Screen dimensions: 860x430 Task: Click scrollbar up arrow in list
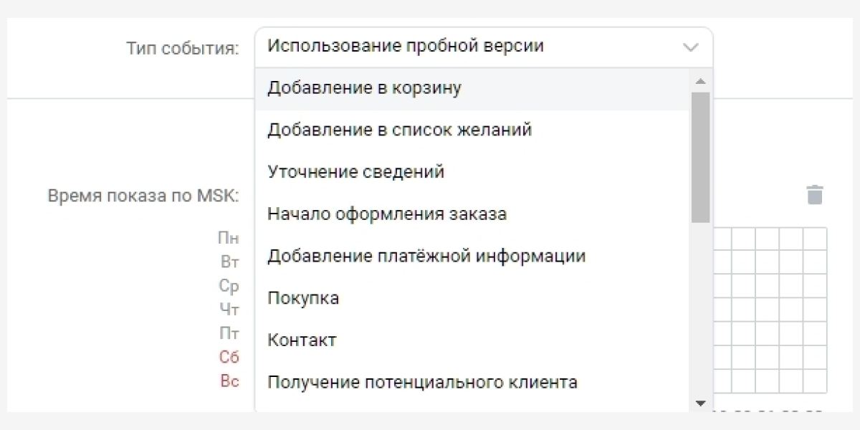701,80
